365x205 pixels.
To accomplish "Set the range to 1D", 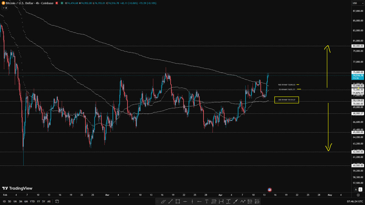I will coord(4,201).
